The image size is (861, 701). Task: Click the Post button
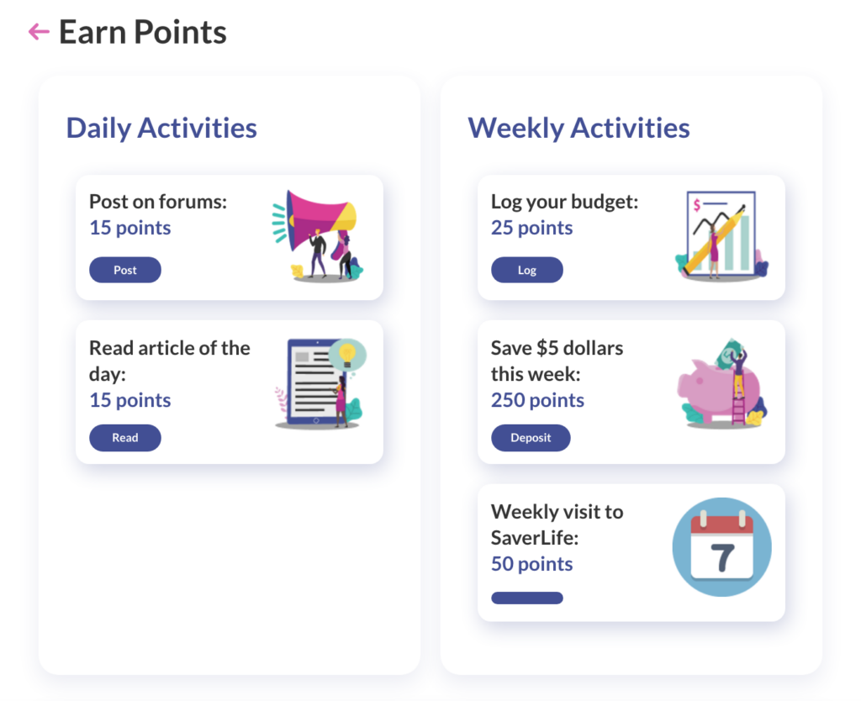point(125,270)
